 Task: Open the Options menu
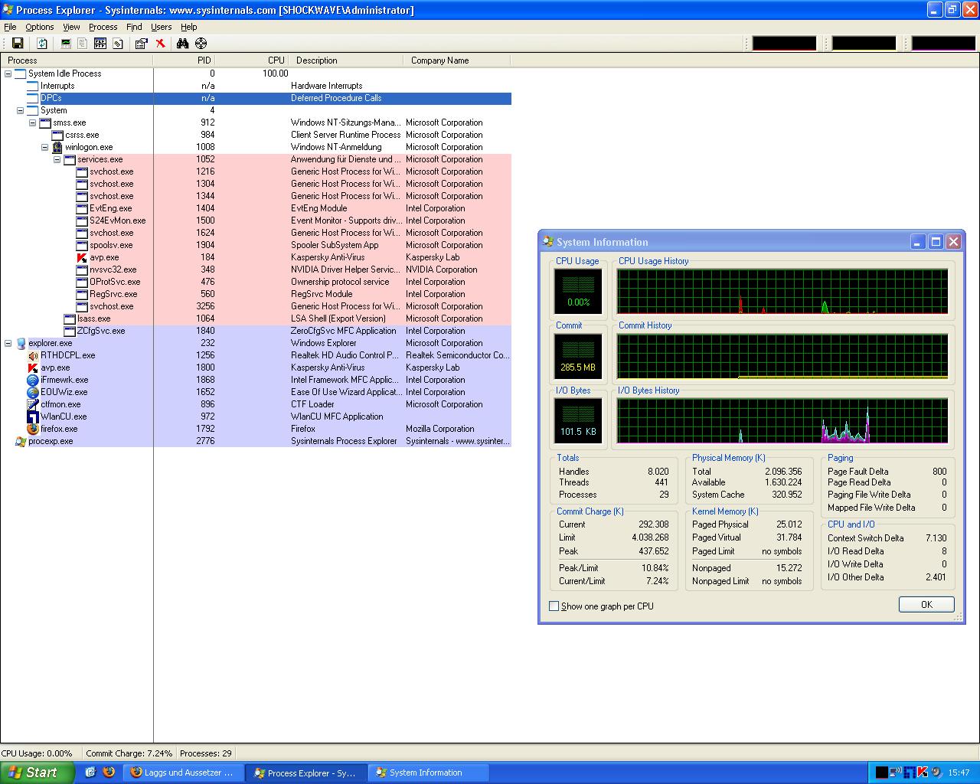[x=40, y=27]
